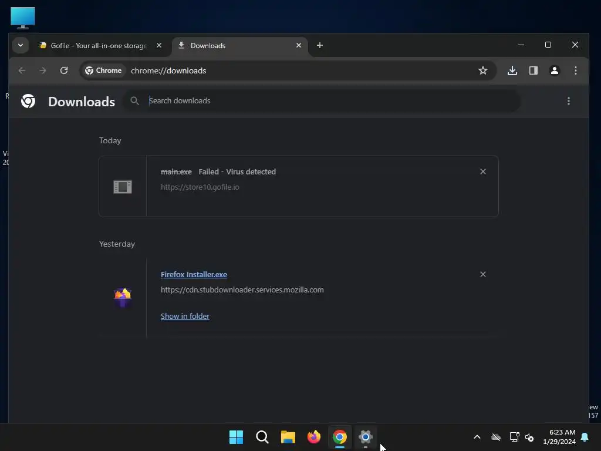This screenshot has width=601, height=451.
Task: Reload the downloads page
Action: pyautogui.click(x=64, y=70)
